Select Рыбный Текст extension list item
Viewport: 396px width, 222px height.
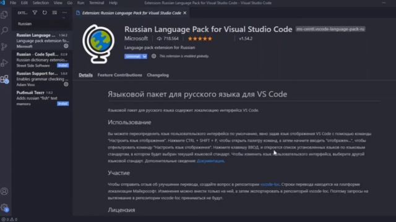41,98
